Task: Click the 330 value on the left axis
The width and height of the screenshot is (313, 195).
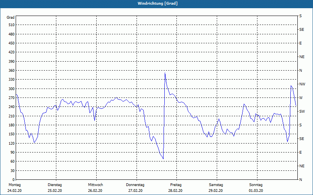Action: click(x=12, y=80)
